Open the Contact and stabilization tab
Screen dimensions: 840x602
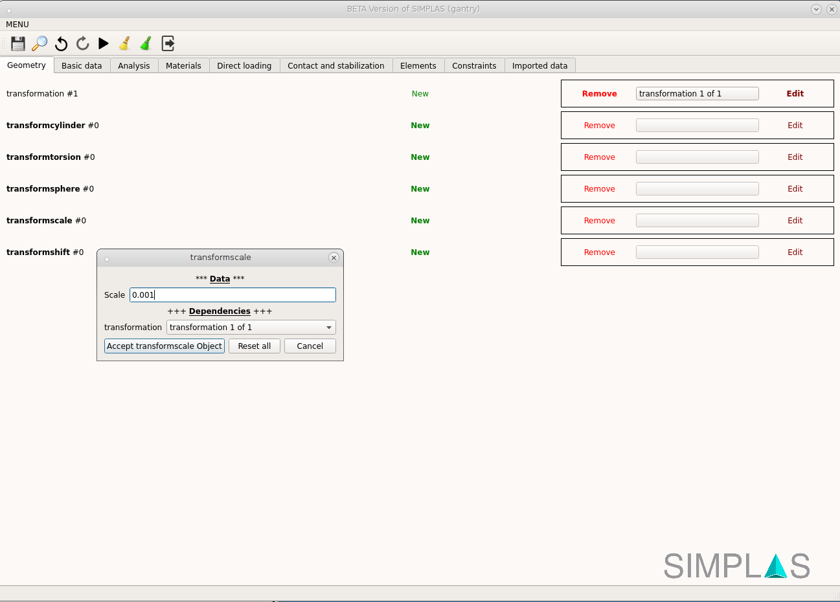click(x=335, y=66)
